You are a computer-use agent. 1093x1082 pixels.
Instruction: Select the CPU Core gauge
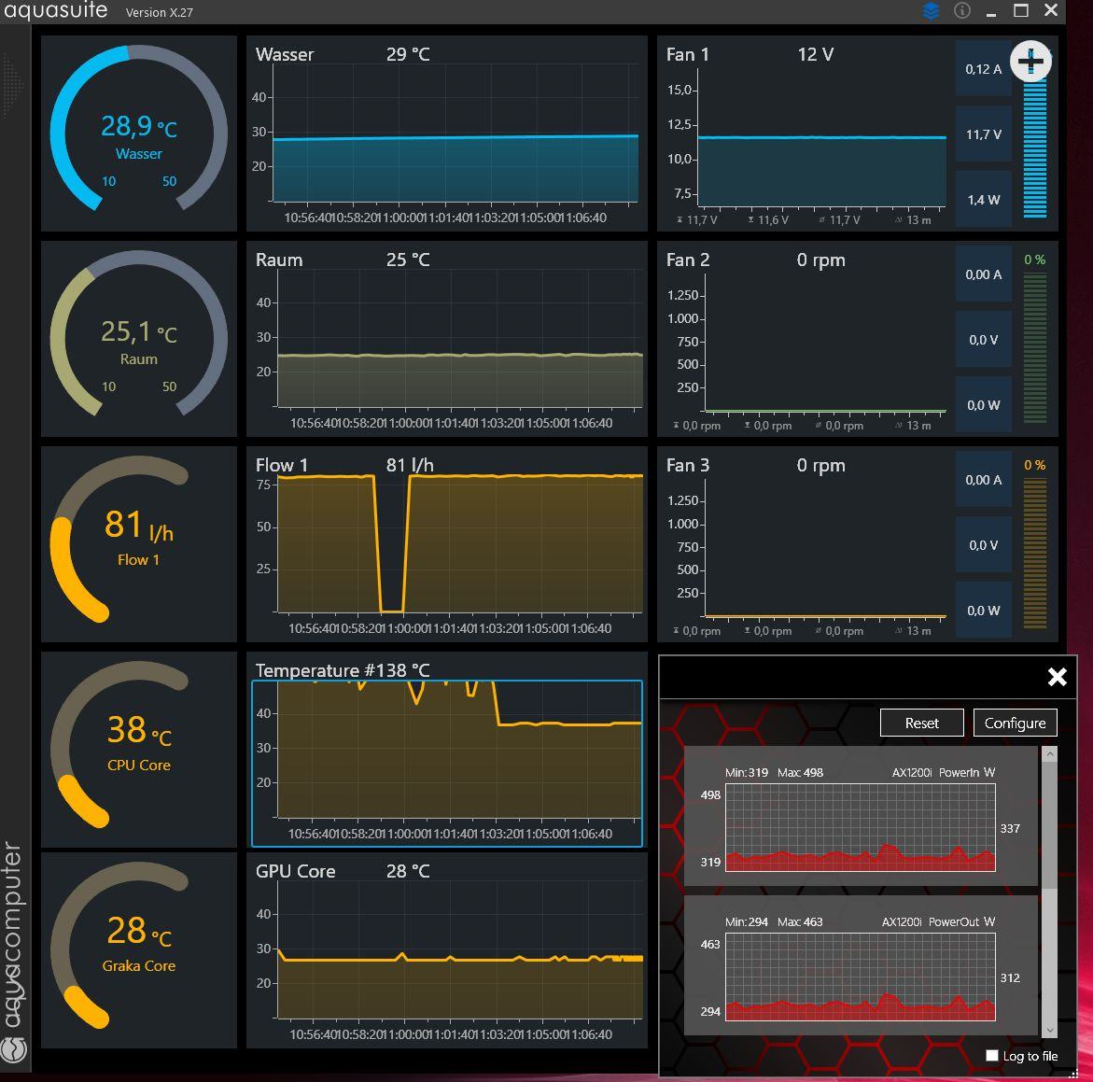pos(139,751)
